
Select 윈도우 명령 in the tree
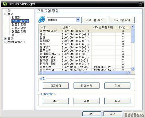(19, 25)
